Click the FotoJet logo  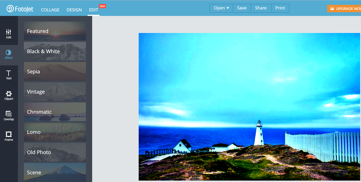[x=20, y=9]
